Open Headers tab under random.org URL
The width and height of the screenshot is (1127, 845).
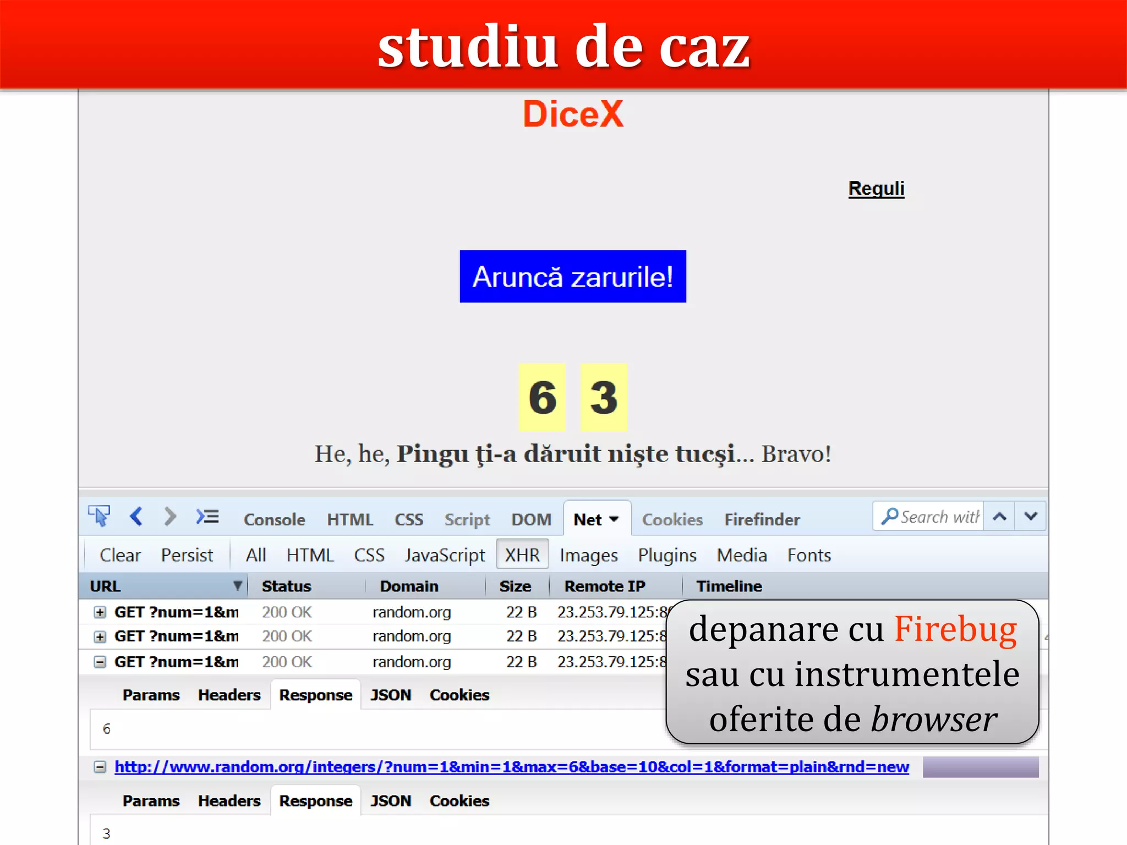[229, 800]
